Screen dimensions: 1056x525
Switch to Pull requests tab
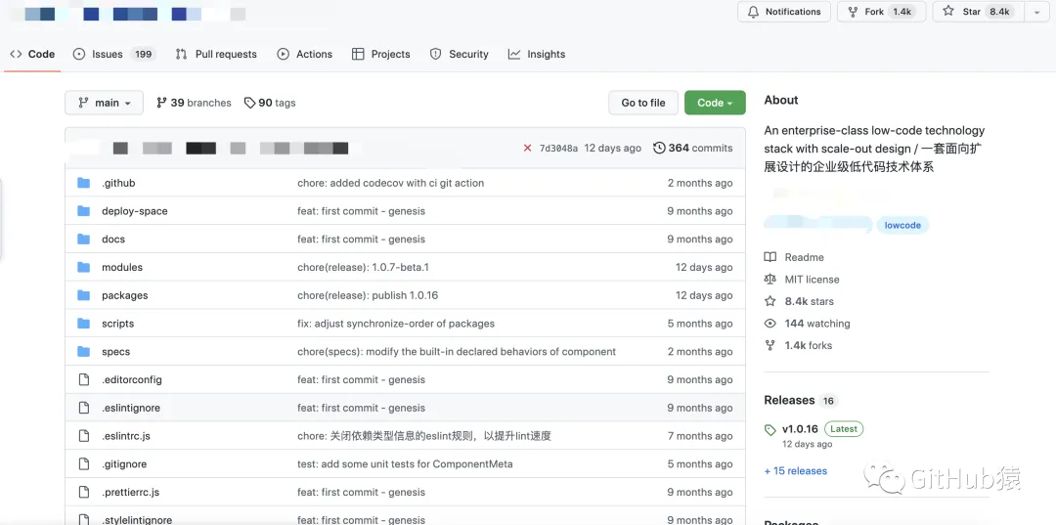[216, 54]
